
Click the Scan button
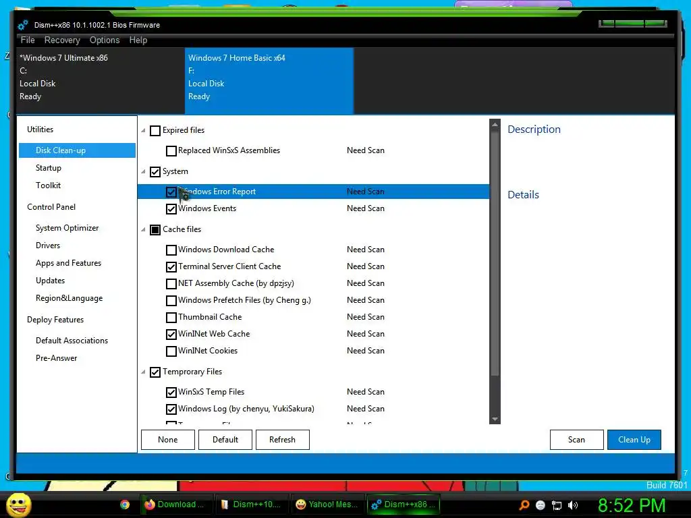(x=576, y=440)
